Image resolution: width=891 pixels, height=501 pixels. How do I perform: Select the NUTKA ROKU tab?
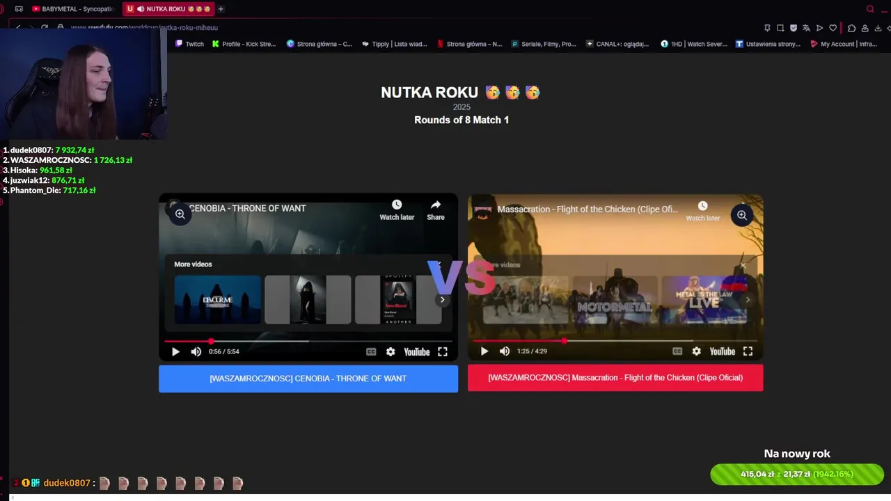tap(167, 9)
